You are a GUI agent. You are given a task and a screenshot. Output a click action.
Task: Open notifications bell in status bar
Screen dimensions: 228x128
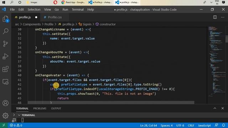point(223,125)
